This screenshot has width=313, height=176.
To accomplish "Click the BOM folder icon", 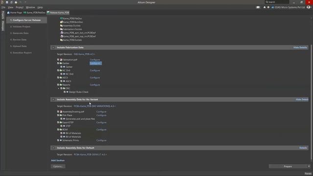I will click(x=61, y=130).
